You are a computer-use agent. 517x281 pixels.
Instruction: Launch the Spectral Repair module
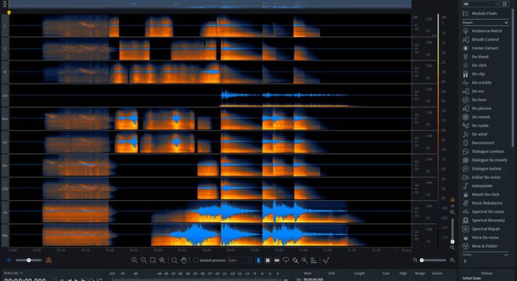[x=486, y=228]
